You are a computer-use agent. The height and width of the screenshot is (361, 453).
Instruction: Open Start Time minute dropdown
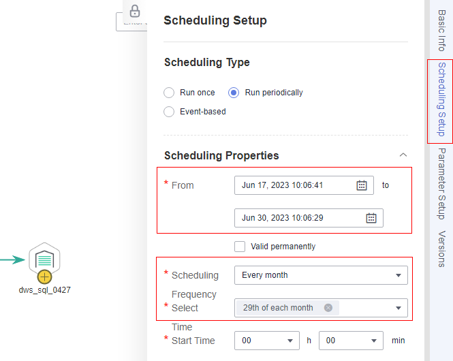(352, 341)
